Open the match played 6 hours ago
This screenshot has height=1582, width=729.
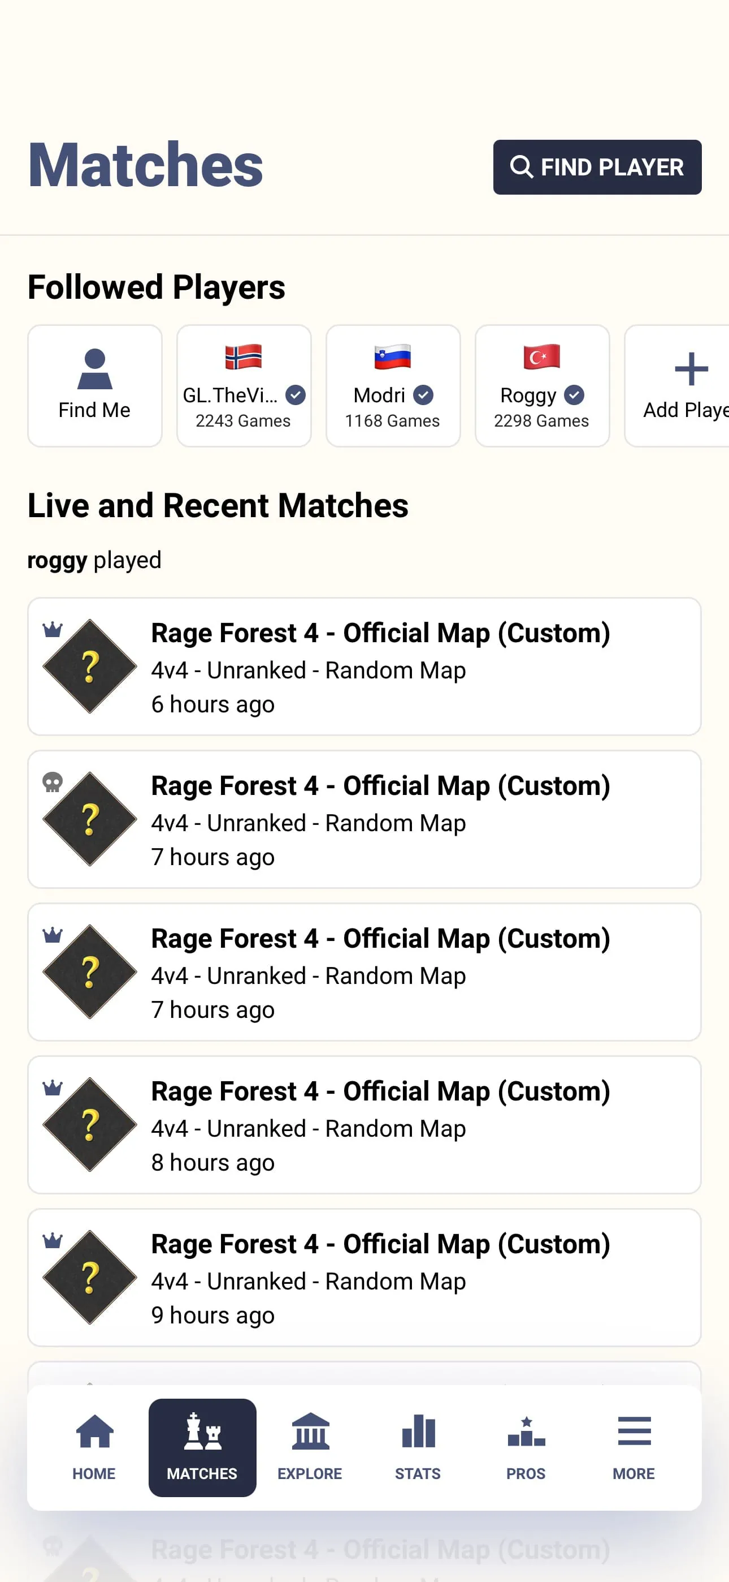(x=364, y=667)
